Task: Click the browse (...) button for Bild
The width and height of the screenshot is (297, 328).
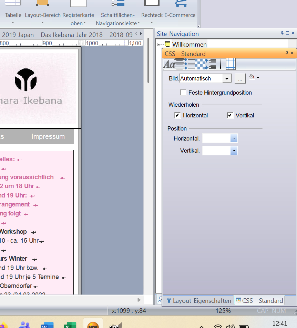Action: click(x=240, y=79)
